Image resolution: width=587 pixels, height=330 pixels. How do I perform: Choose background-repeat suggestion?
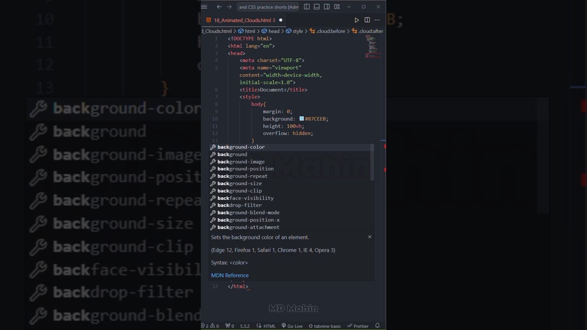(x=291, y=176)
